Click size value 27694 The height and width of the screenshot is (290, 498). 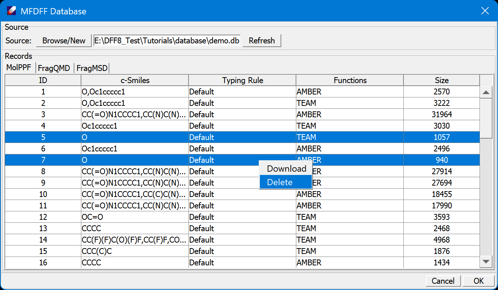(442, 183)
